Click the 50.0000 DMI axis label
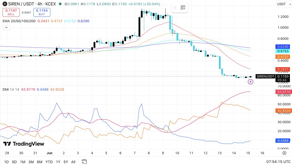 284,104
